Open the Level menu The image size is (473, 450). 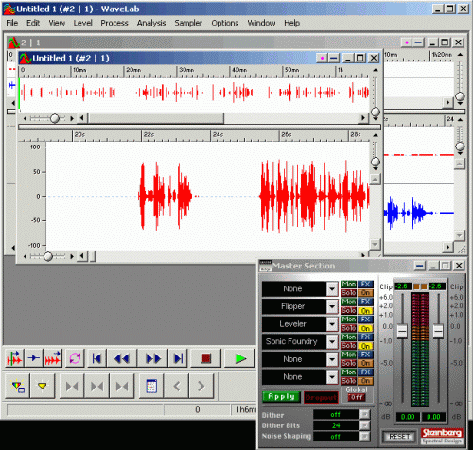point(82,23)
